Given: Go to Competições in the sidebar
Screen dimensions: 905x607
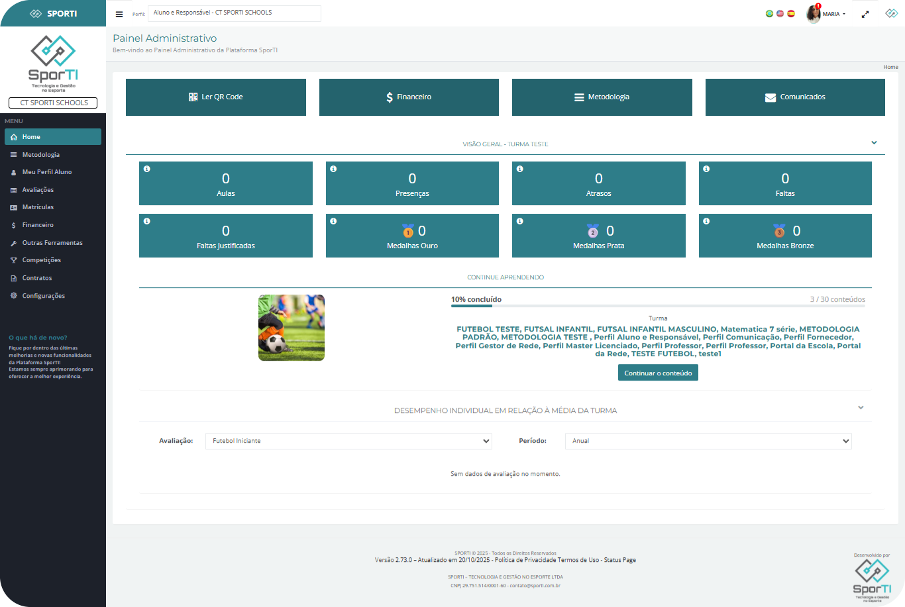Looking at the screenshot, I should tap(41, 260).
